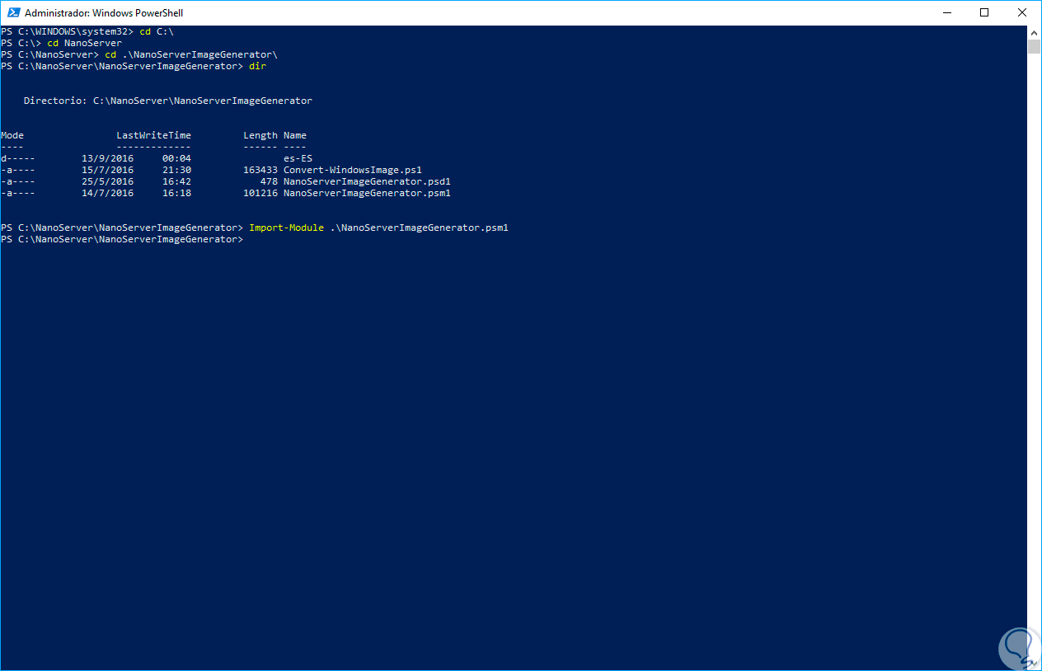Click the length value 101216
The height and width of the screenshot is (671, 1042).
click(260, 193)
